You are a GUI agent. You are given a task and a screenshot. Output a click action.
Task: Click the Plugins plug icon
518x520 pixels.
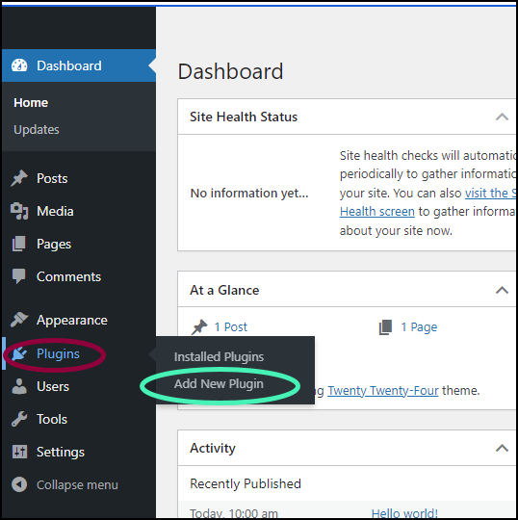[19, 353]
